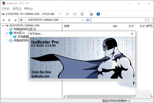Image resolution: width=154 pixels, height=103 pixels.
Task: Click the IsoBuster Pro about banner image
Action: click(x=82, y=58)
